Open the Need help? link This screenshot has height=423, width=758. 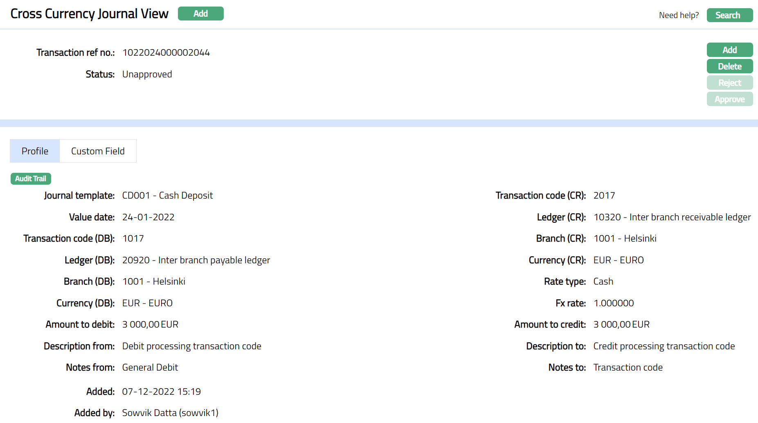click(x=679, y=15)
